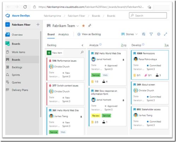
Task: Expand the Fabrikam Team selector chevron
Action: [78, 26]
